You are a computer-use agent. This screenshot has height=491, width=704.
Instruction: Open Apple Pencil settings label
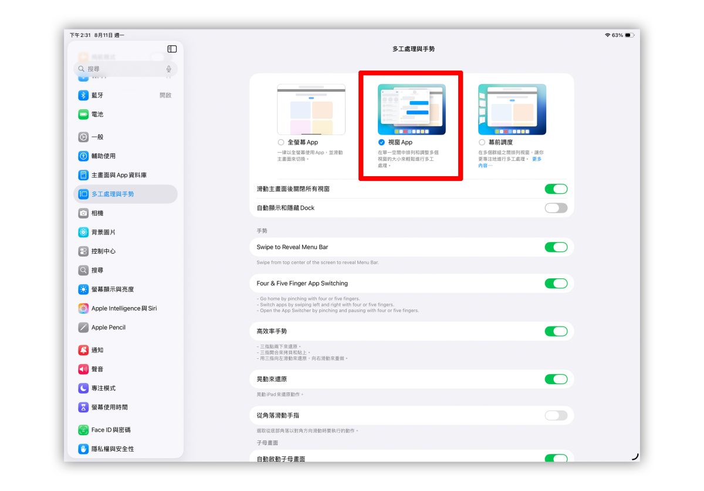109,327
